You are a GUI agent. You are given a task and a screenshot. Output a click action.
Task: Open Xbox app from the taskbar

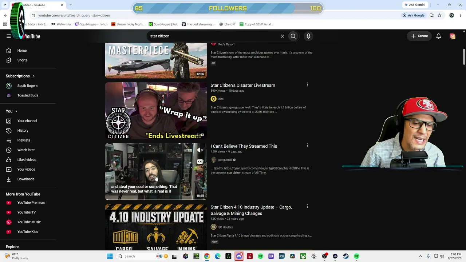(303, 256)
